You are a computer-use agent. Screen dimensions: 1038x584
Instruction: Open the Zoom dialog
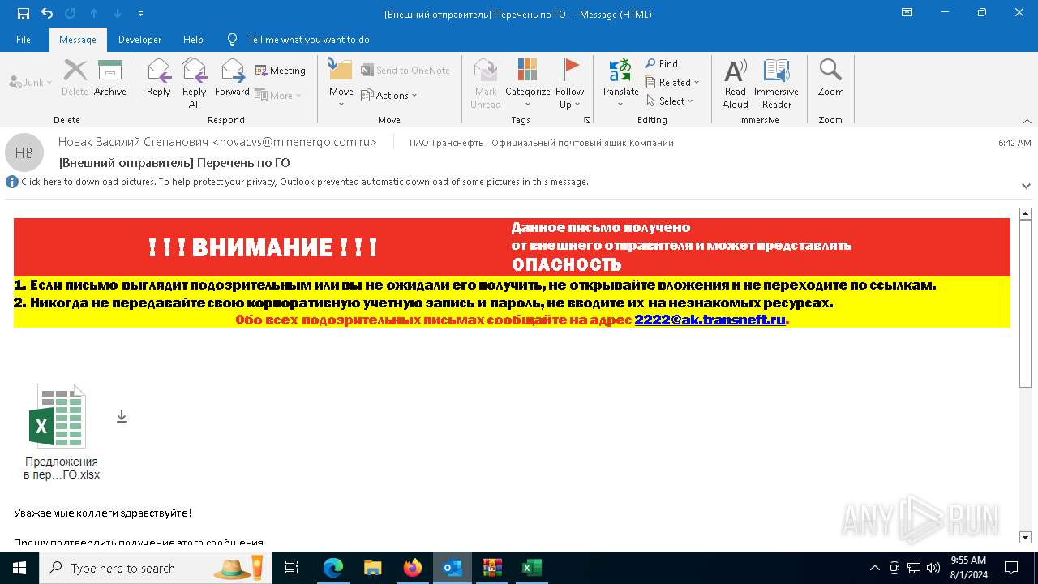[x=830, y=79]
